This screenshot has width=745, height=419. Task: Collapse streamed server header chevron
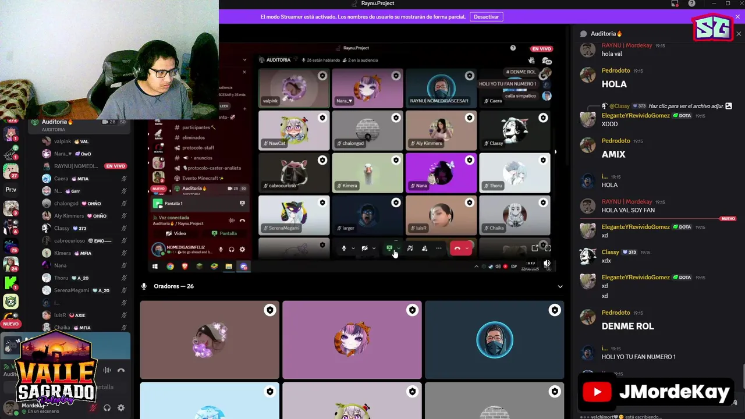coord(244,60)
